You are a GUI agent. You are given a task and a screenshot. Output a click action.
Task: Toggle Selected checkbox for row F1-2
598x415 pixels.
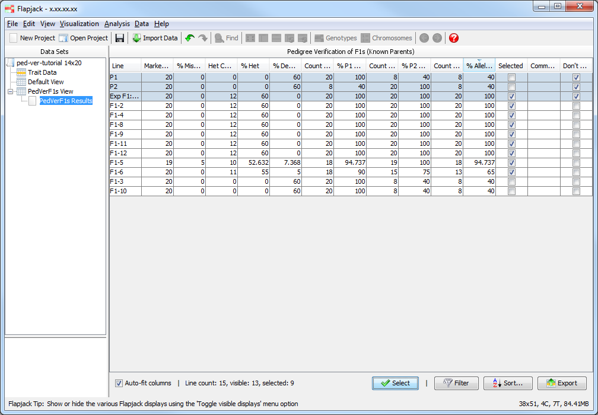(511, 106)
